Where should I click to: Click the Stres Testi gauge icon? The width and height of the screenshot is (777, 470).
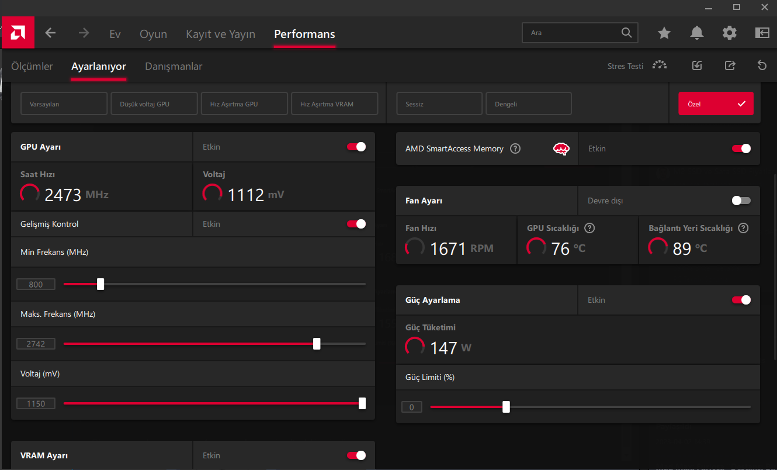click(x=660, y=65)
